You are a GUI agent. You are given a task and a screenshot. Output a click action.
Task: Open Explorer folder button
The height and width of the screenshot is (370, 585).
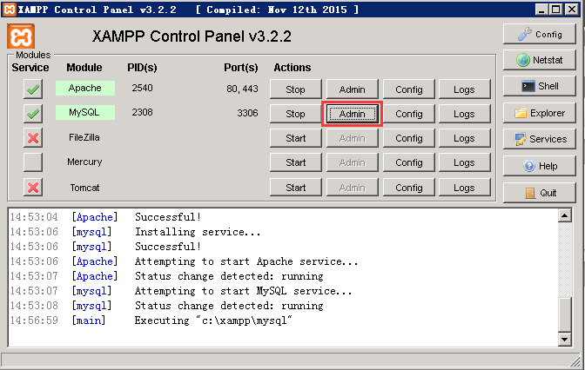point(541,113)
